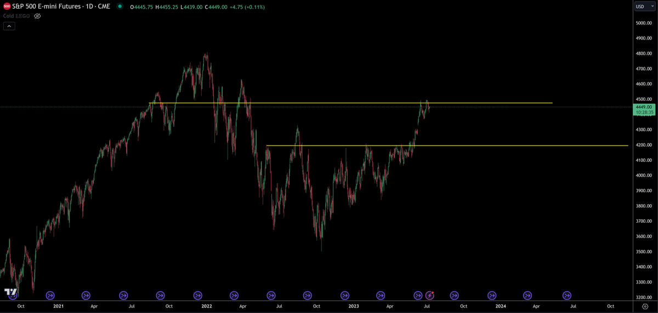Open the red lightning event marker near Jul 2023
Screen dimensions: 658x313
430,295
